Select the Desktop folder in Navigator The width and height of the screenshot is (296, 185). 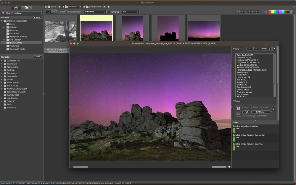point(10,70)
